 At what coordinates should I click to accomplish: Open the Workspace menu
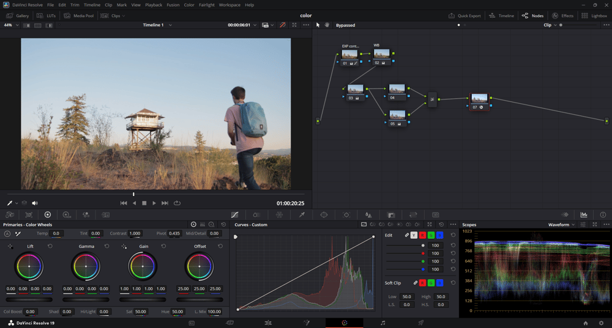(229, 5)
